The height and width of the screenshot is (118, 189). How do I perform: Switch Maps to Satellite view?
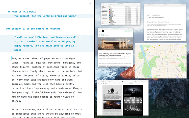tap(184, 44)
